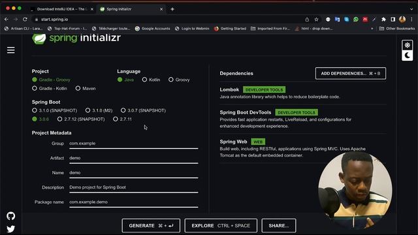Go back in browser history
This screenshot has width=418, height=235.
point(7,19)
